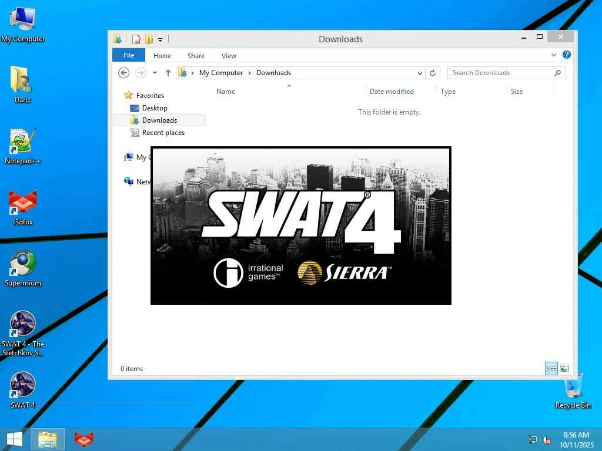The image size is (602, 451).
Task: Go Back in Explorer navigation
Action: coord(123,73)
